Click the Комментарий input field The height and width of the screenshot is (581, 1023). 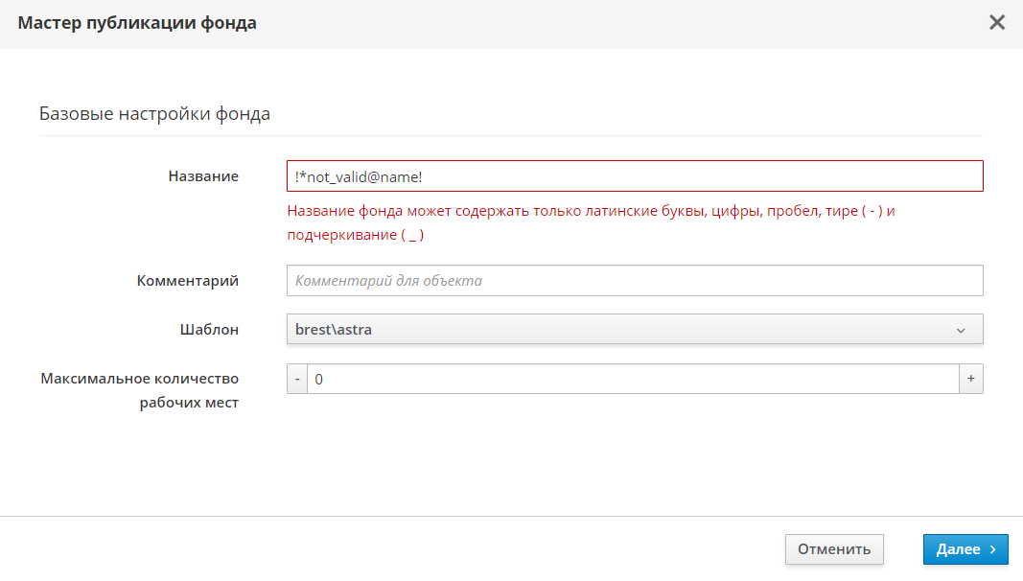633,281
